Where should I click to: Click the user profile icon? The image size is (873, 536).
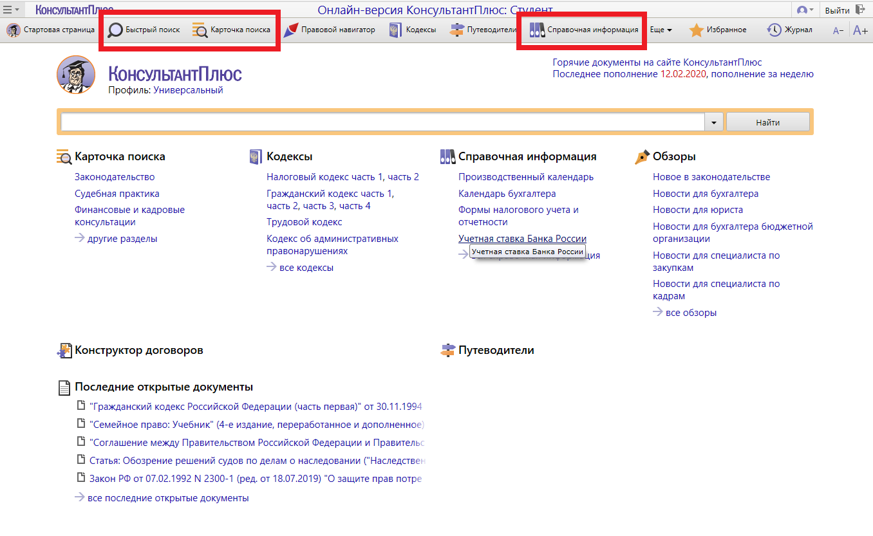802,10
